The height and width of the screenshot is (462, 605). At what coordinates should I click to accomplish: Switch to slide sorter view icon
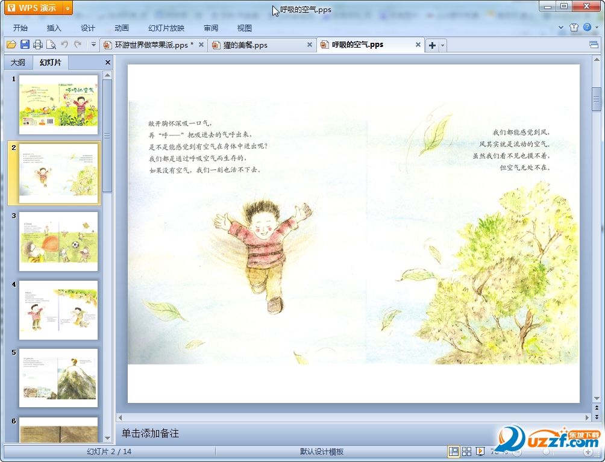pyautogui.click(x=466, y=451)
